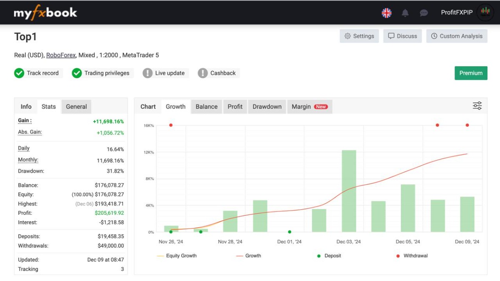Toggle Withdrawal markers in chart legend
This screenshot has width=500, height=281.
coord(412,256)
